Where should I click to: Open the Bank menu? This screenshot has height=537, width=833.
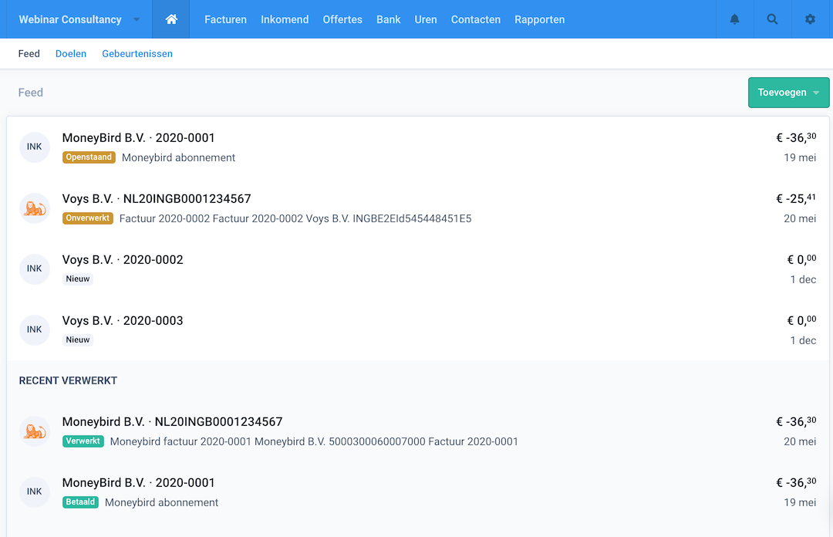coord(388,19)
